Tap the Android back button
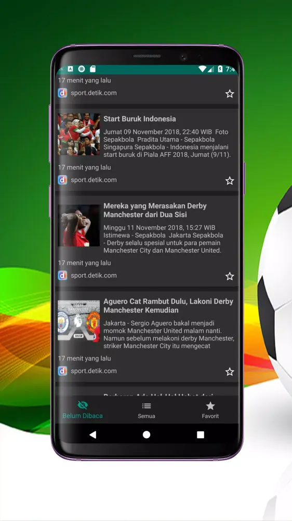 click(x=93, y=435)
